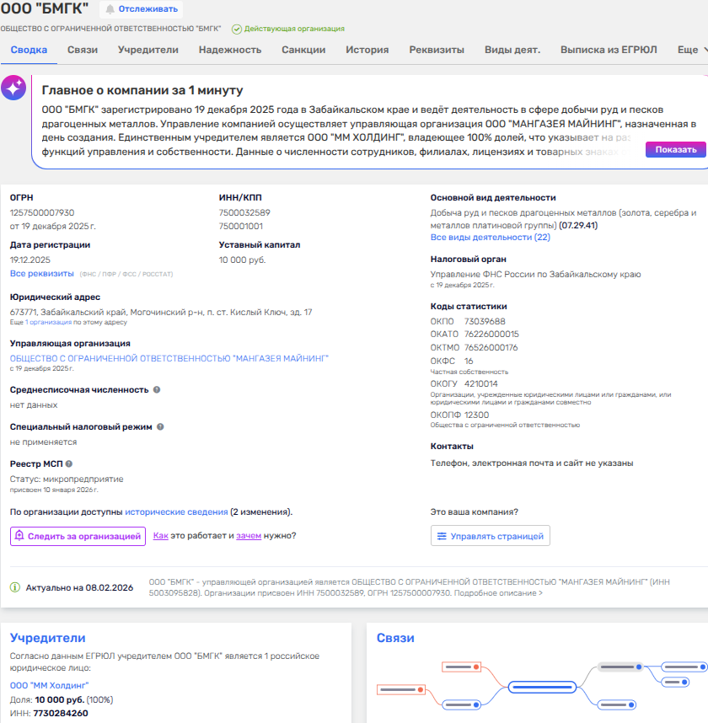Screen dimensions: 708x723
Task: Expand the Еще tabs dropdown
Action: tap(691, 50)
